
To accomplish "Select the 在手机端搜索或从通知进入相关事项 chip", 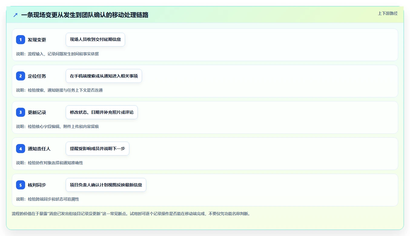I will coord(104,76).
